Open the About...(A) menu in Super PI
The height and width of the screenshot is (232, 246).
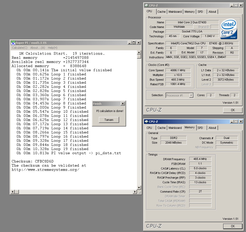coord(38,48)
